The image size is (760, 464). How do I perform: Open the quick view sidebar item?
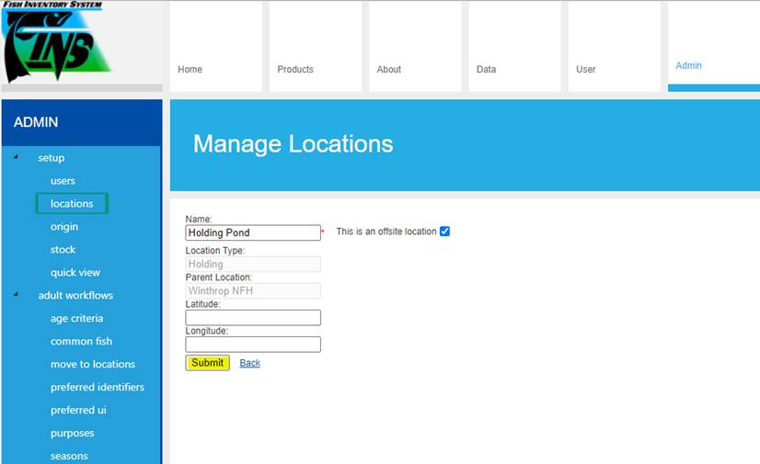pyautogui.click(x=75, y=273)
